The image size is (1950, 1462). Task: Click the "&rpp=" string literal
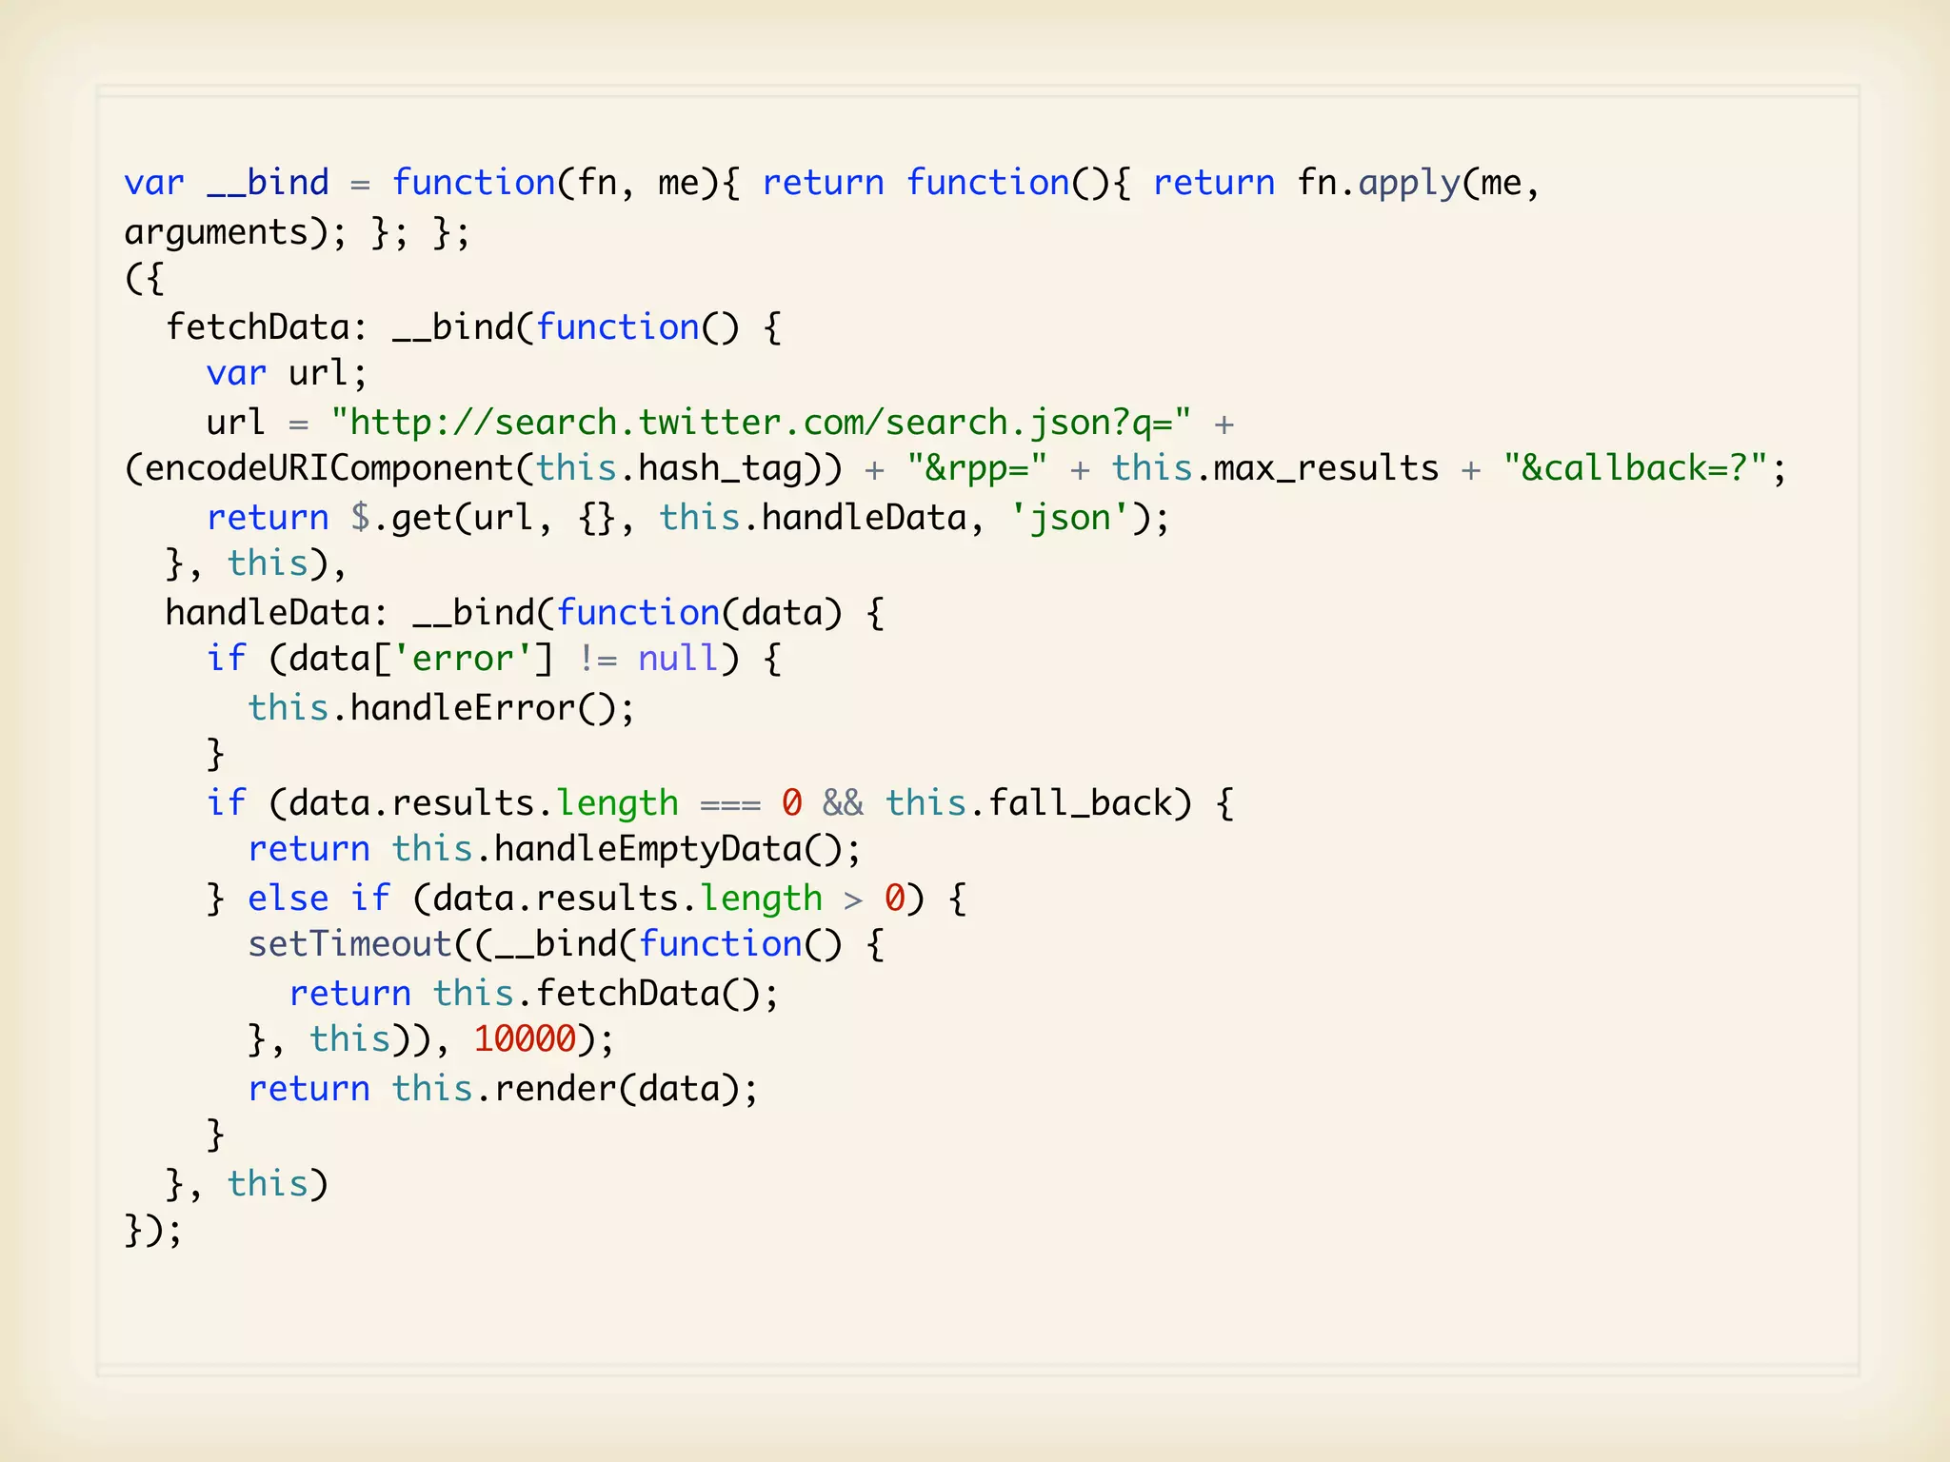click(976, 468)
